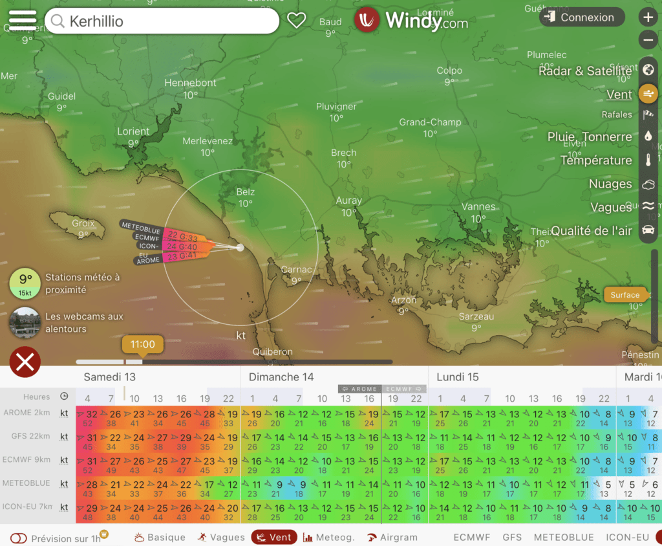Click the kt unit label on map
The height and width of the screenshot is (546, 662).
240,336
